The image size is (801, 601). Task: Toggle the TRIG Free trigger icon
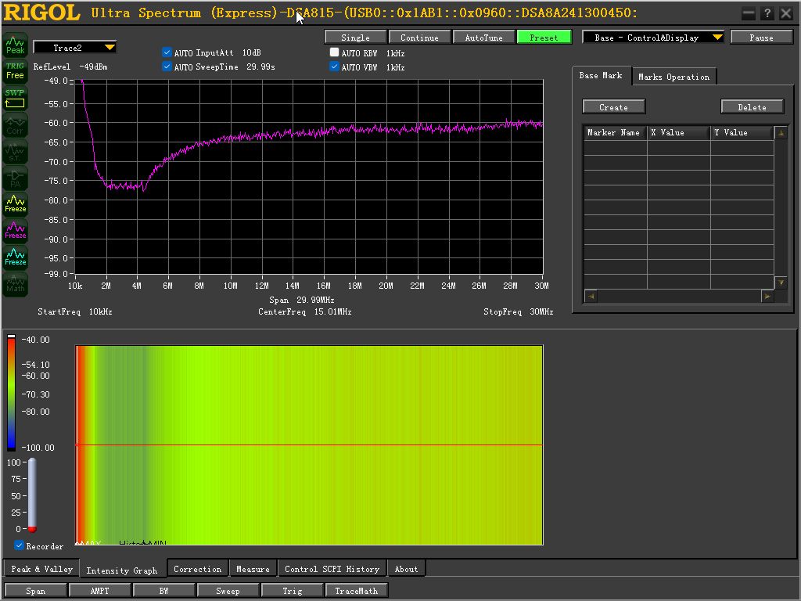point(15,71)
